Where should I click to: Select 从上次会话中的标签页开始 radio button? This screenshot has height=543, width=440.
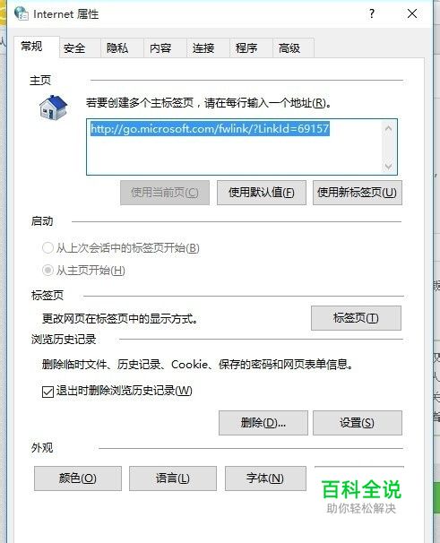[47, 247]
